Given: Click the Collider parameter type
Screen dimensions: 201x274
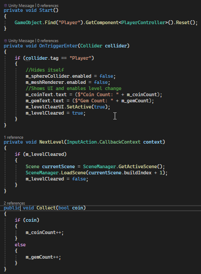Looking at the screenshot, I should [x=91, y=46].
